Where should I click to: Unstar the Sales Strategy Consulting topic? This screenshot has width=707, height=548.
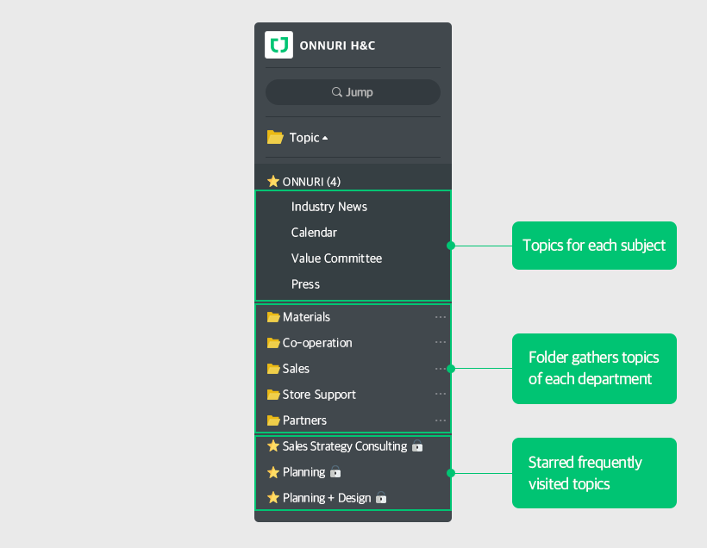[273, 446]
